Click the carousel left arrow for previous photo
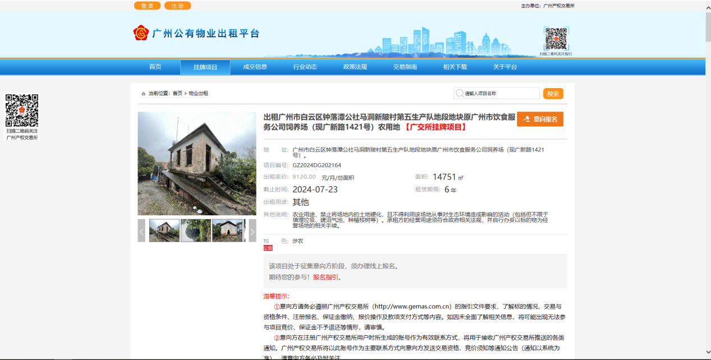 [141, 230]
